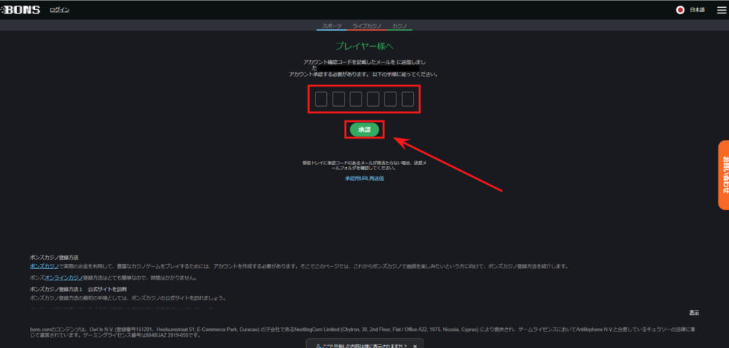Open the 日本語 language selector
The height and width of the screenshot is (348, 729).
(x=697, y=10)
